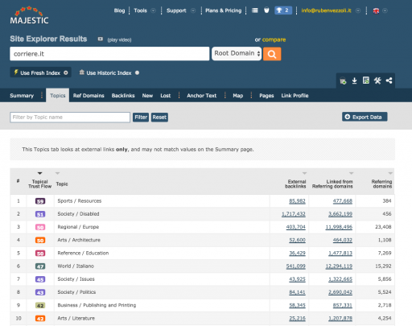Screen dimensions: 412x326
Task: Open the Ref Domains tab
Action: point(89,96)
